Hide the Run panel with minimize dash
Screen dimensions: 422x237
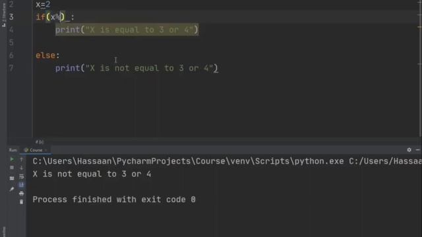417,150
